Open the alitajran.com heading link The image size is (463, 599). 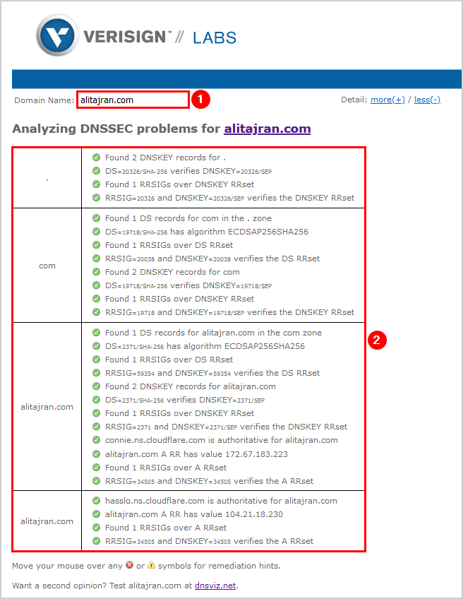[x=267, y=129]
